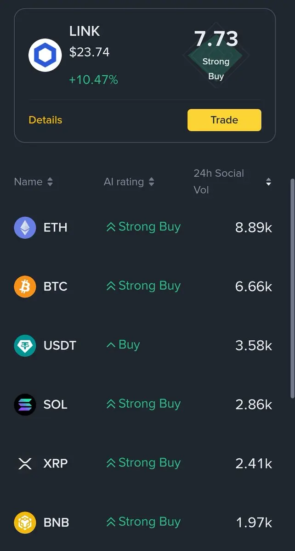Sort by AI rating arrows
Image resolution: width=295 pixels, height=551 pixels.
151,182
